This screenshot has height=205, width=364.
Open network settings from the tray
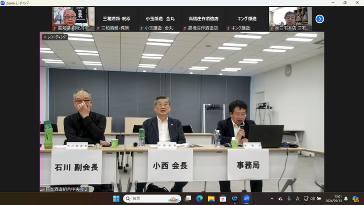click(x=306, y=199)
